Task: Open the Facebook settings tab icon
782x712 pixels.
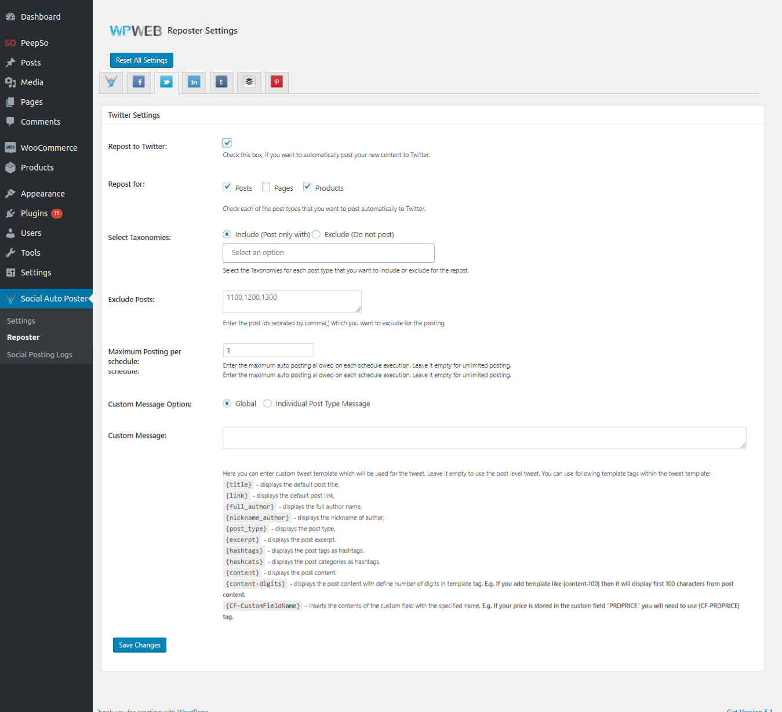Action: [139, 82]
